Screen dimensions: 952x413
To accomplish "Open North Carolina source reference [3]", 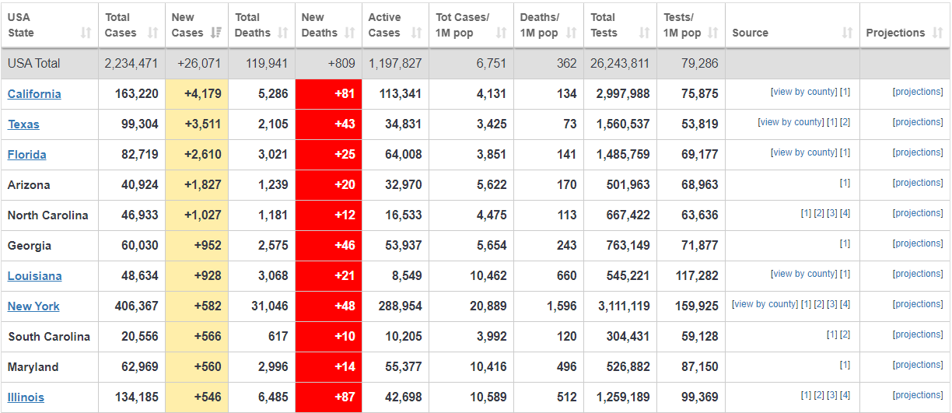I will [832, 213].
